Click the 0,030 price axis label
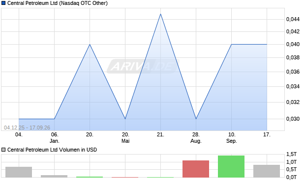This screenshot has height=182, width=305. tap(293, 119)
